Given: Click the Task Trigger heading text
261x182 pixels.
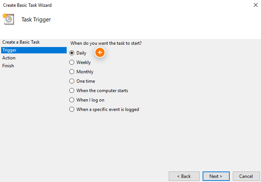Looking at the screenshot, I should pos(36,20).
